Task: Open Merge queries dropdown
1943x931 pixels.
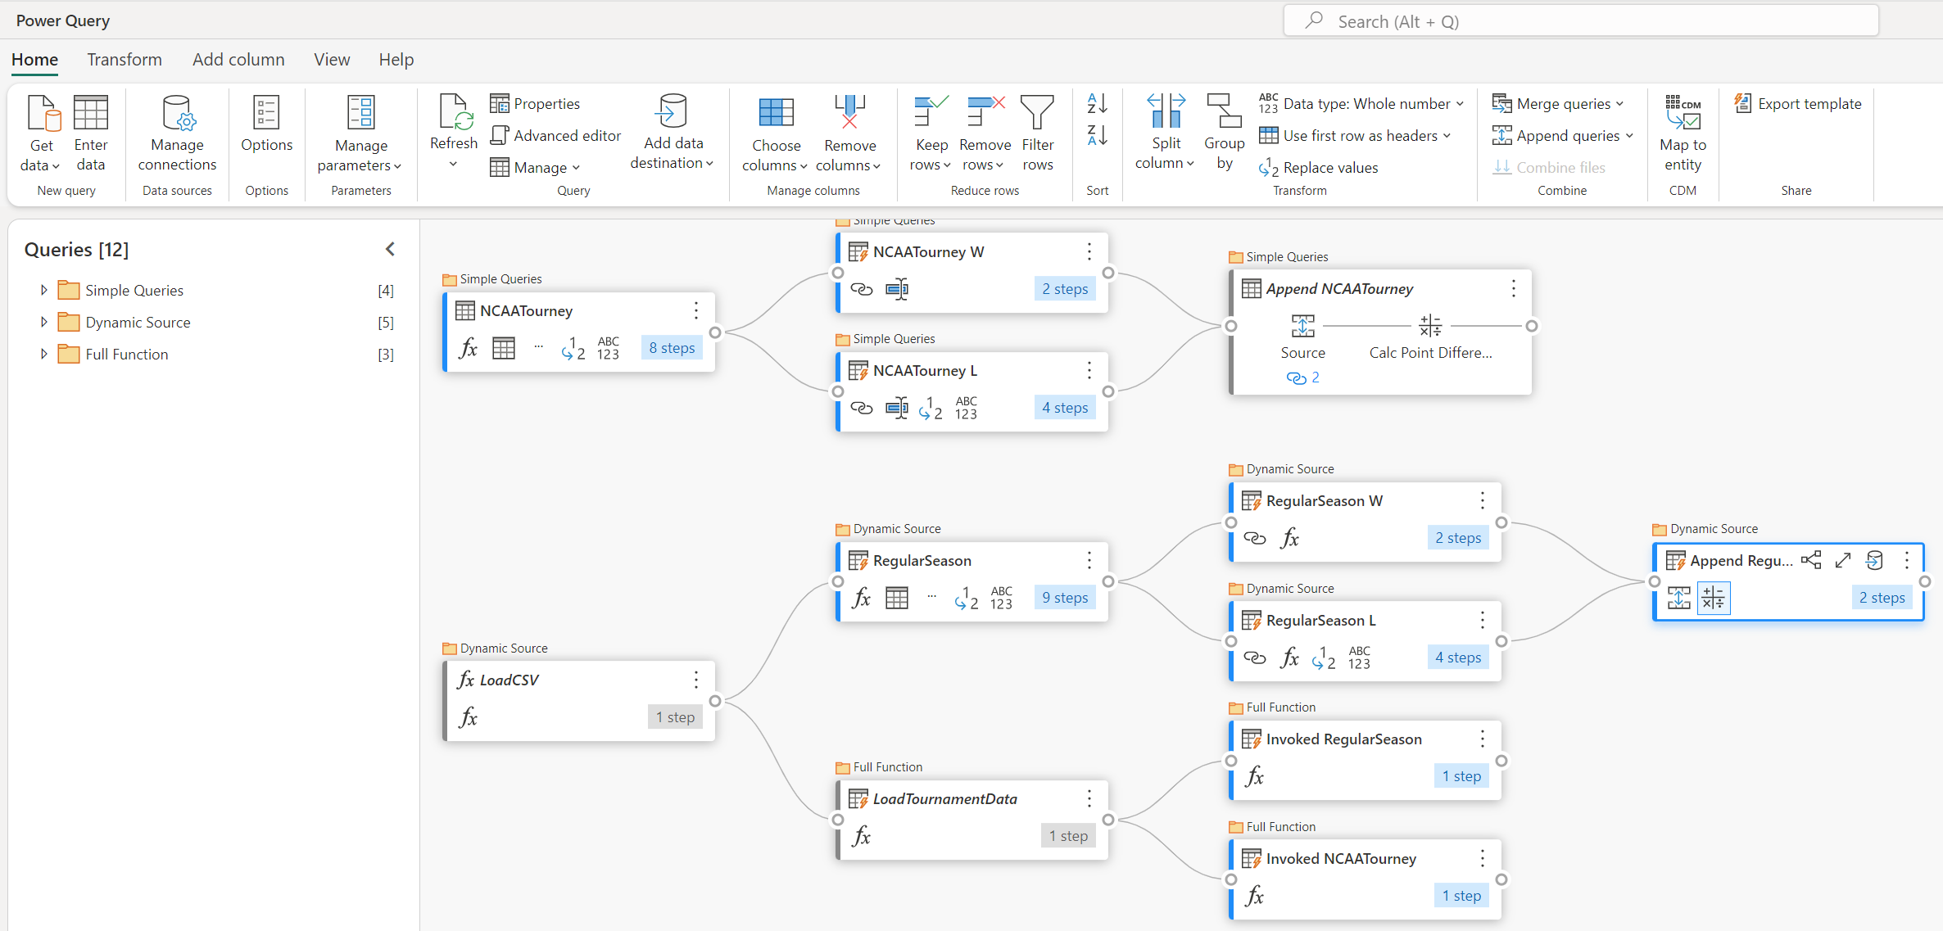Action: [1557, 103]
